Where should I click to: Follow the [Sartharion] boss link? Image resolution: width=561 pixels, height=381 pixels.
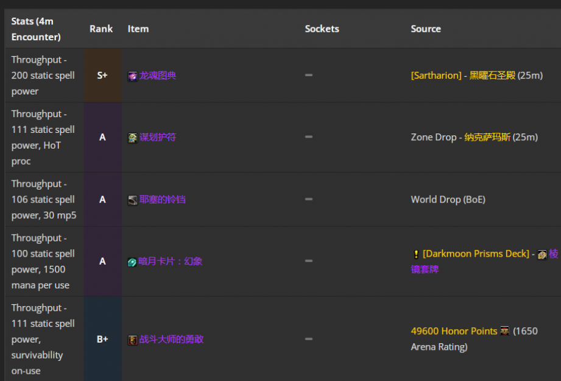436,76
